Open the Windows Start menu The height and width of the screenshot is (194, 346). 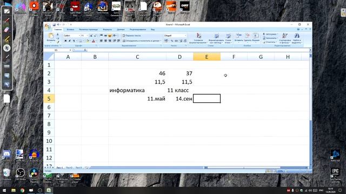click(x=4, y=190)
